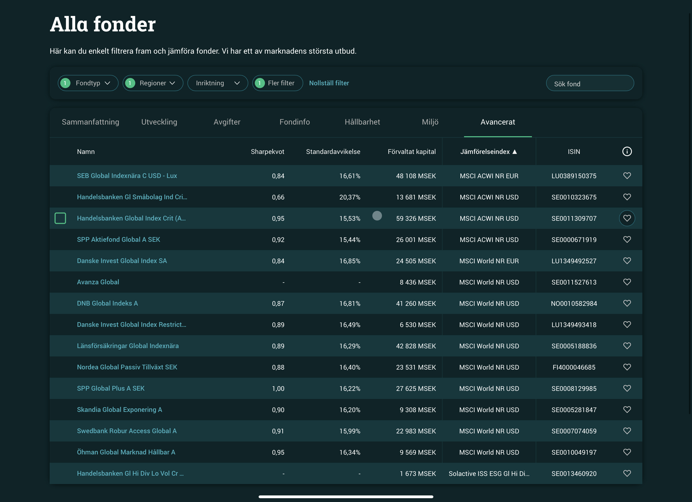Open Länsförsäkringar Global Indexnära fund link
This screenshot has height=502, width=692.
pyautogui.click(x=128, y=346)
